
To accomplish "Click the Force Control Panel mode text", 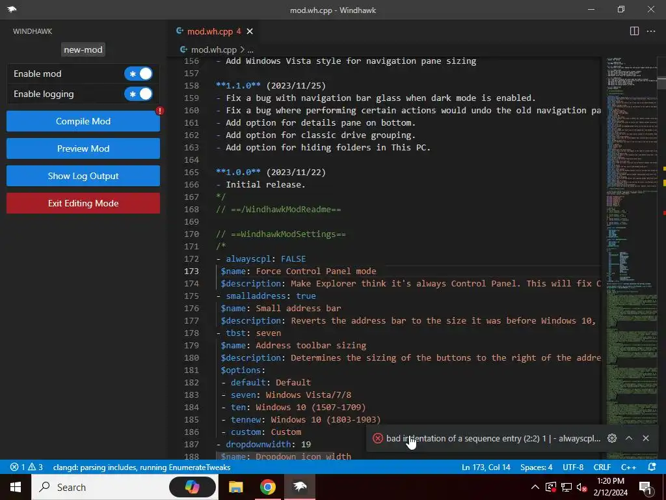I will 316,271.
